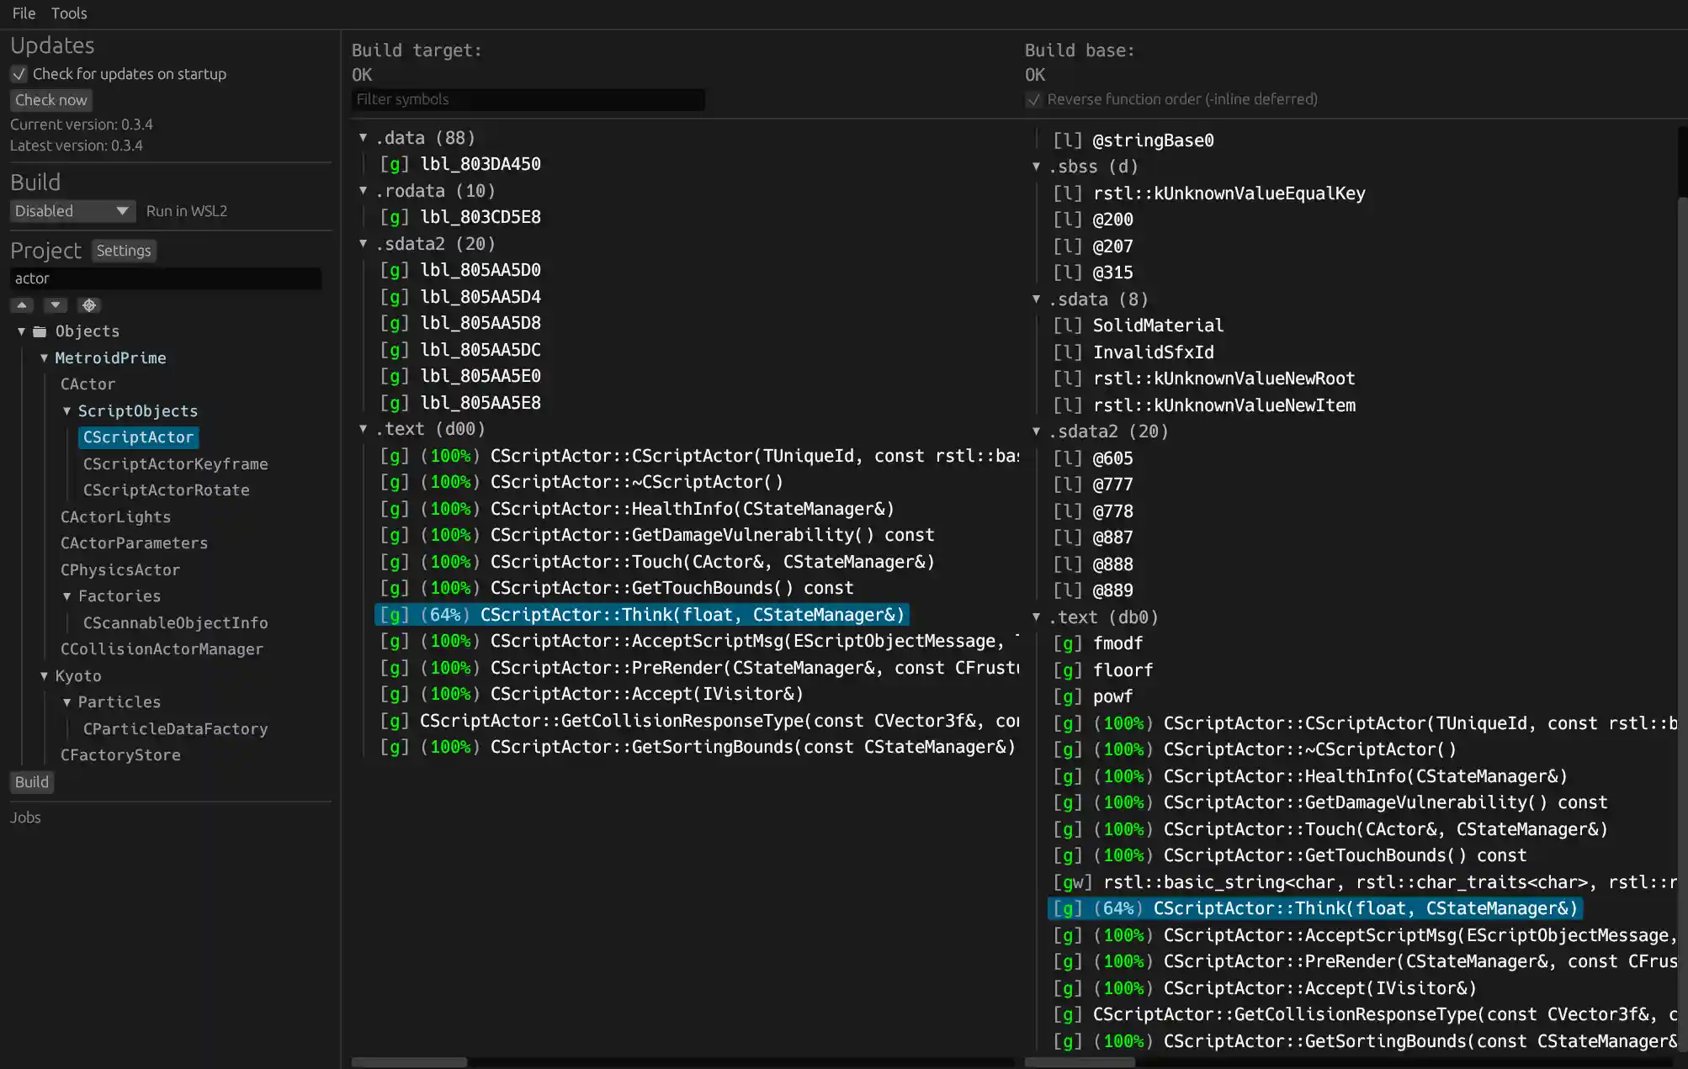Collapse the Factories tree node
The image size is (1688, 1069).
point(67,595)
